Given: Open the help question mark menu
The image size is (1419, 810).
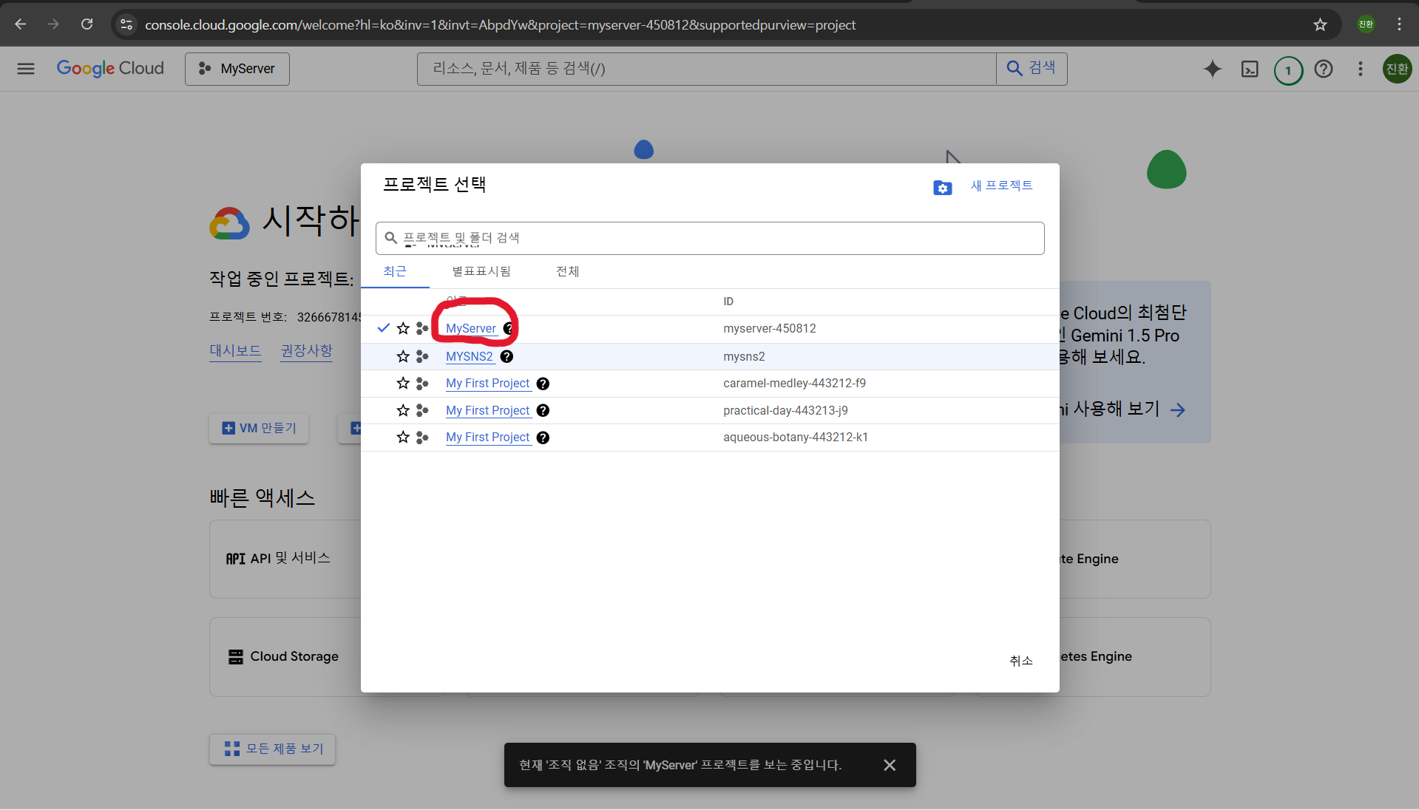Looking at the screenshot, I should [x=1324, y=69].
